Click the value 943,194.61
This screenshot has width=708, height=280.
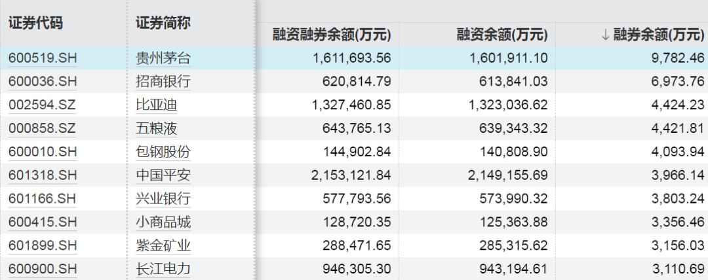coord(513,269)
